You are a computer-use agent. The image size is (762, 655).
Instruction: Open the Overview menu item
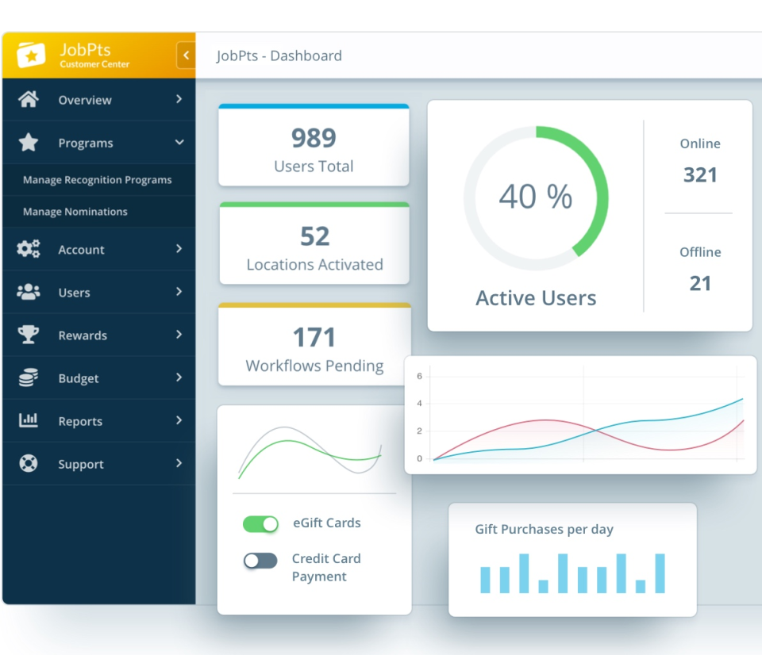tap(99, 100)
